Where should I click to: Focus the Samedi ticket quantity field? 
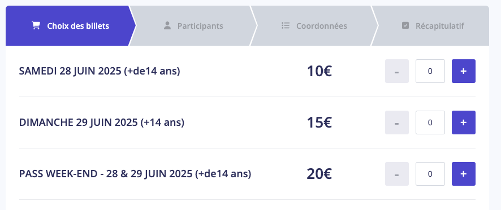pyautogui.click(x=430, y=71)
